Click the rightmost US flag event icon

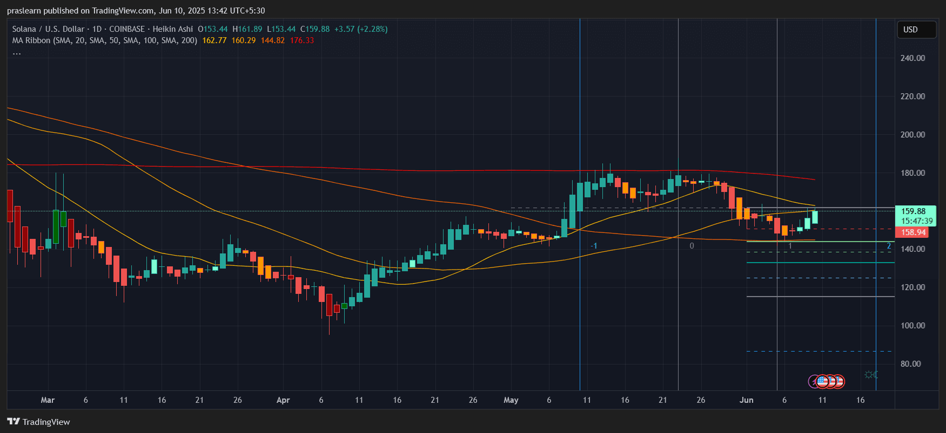pos(839,382)
